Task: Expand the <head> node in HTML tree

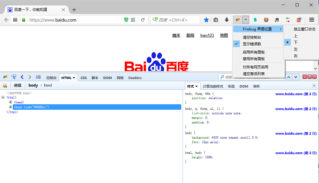Action: [10, 102]
